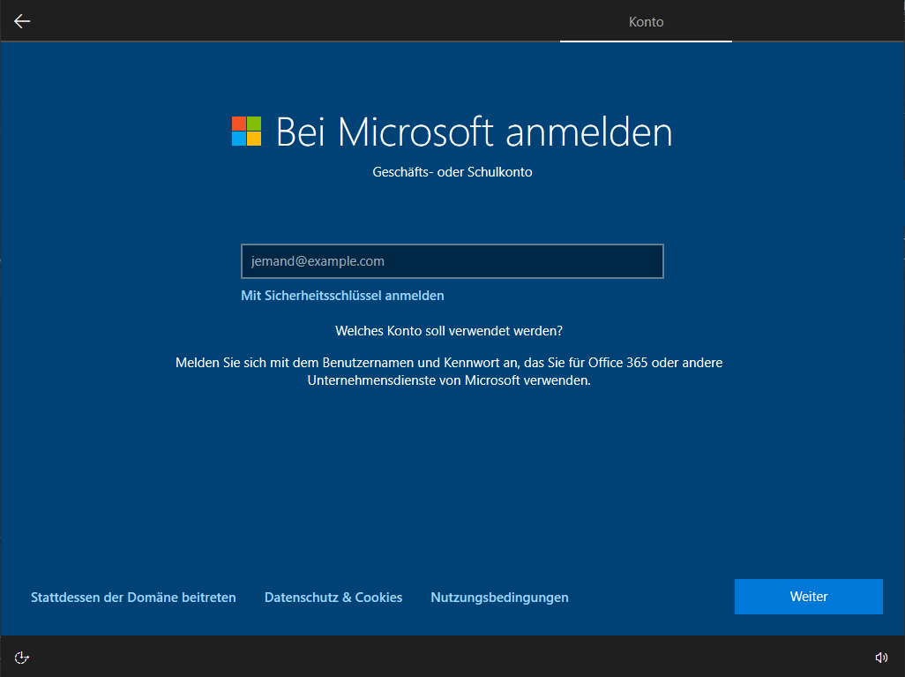Click the Bei Microsoft anmelden heading
The width and height of the screenshot is (905, 677).
coord(474,132)
